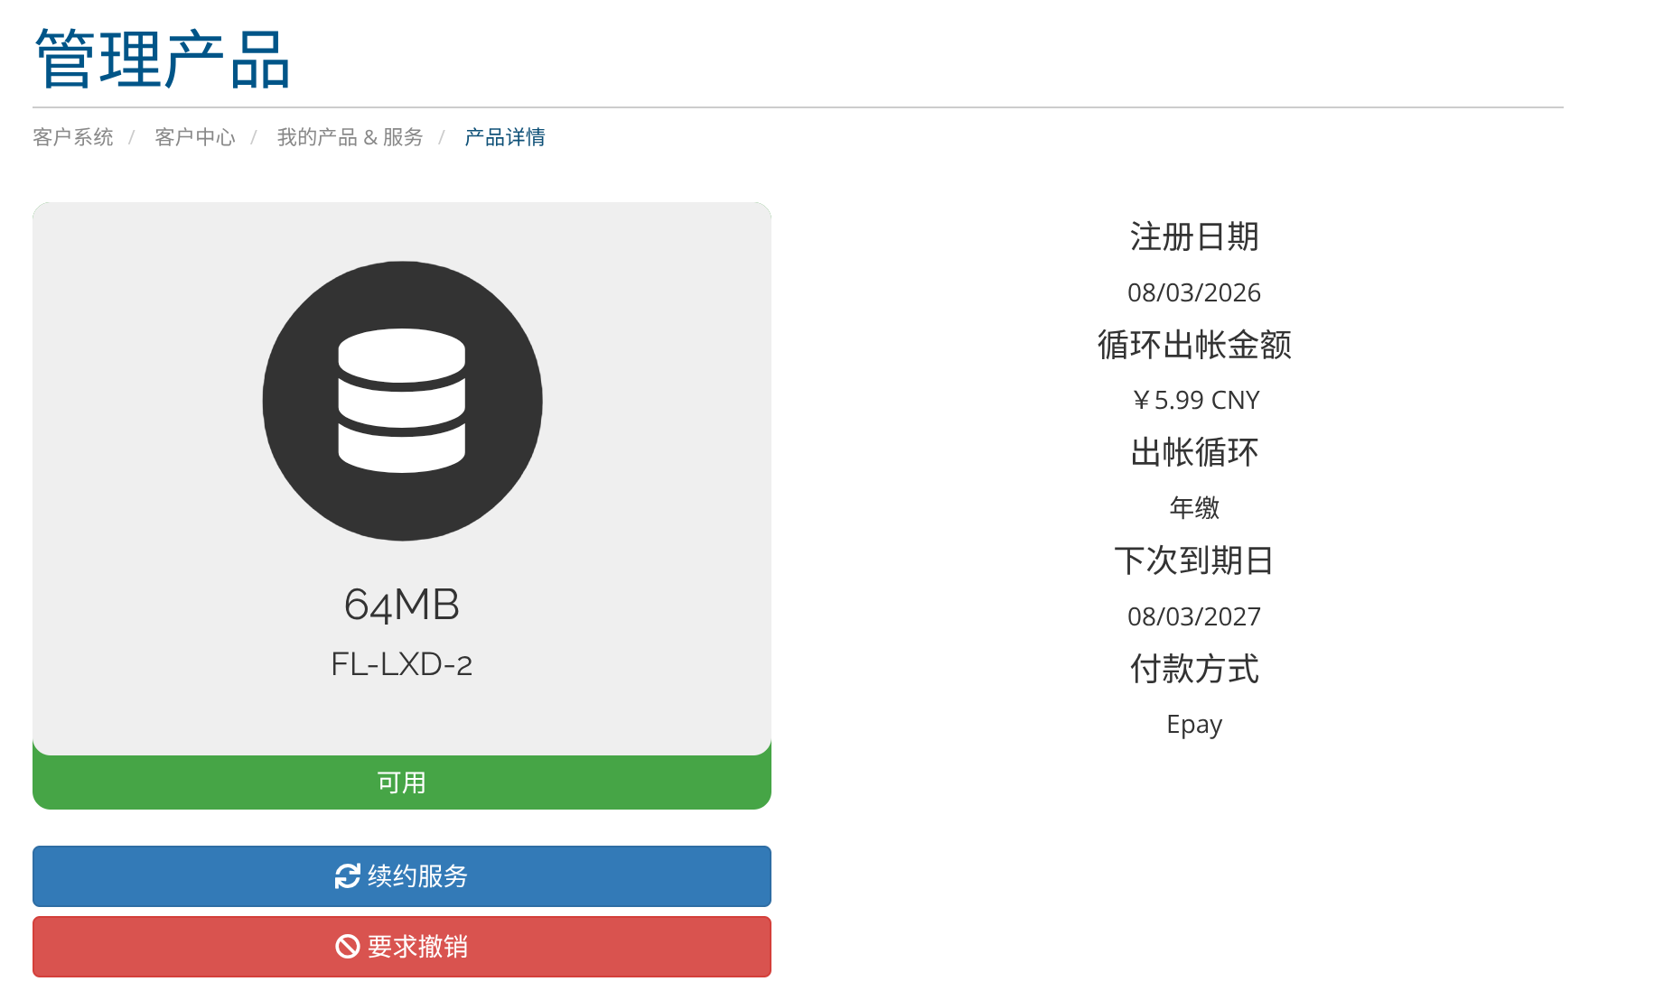The height and width of the screenshot is (1000, 1673).
Task: Click the ¥5.99 CNY recurring amount
Action: pos(1193,400)
